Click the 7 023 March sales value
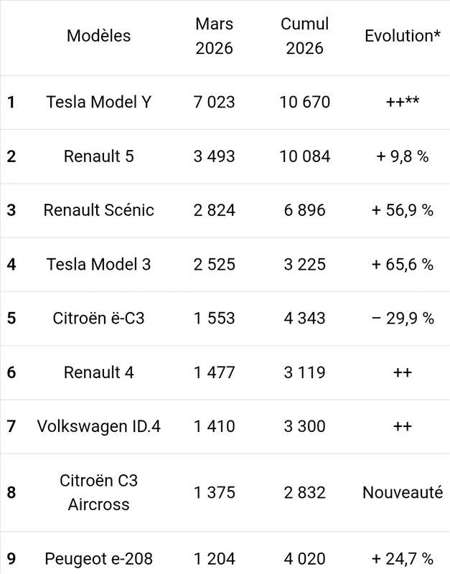The width and height of the screenshot is (450, 574). pos(214,102)
